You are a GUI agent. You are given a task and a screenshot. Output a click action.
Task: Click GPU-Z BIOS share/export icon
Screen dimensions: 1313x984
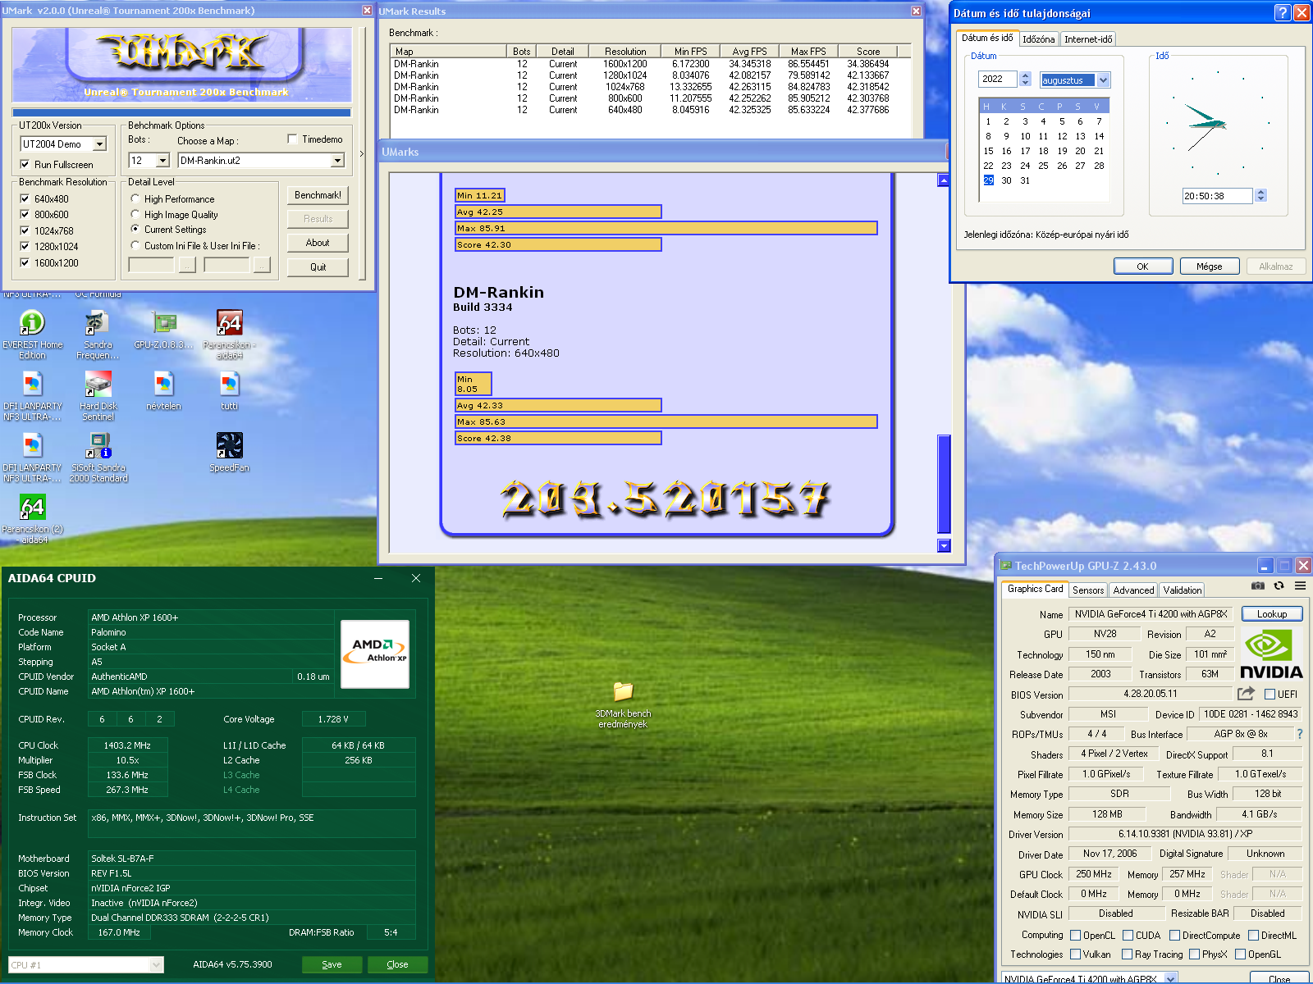(x=1246, y=694)
